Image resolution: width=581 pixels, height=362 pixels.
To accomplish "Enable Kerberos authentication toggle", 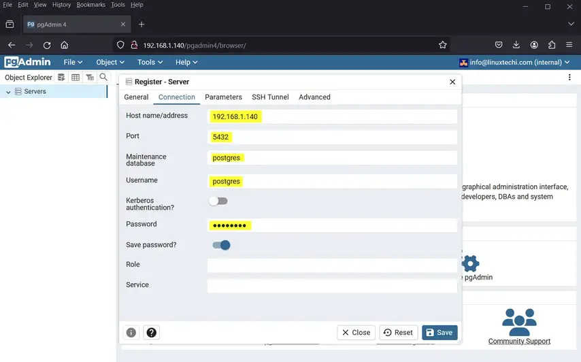I will [x=218, y=201].
